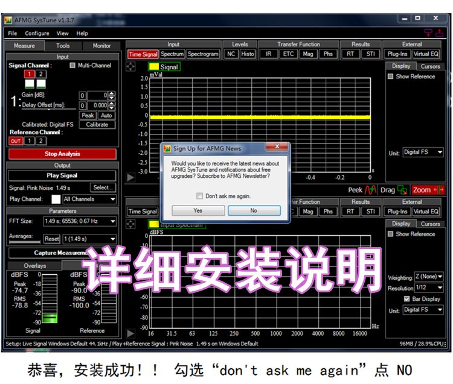Click the Reset averages button
This screenshot has height=384, width=453.
point(52,239)
